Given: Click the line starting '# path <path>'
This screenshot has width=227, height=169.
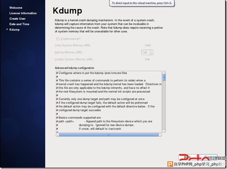Looking at the screenshot, I should [x=104, y=121].
